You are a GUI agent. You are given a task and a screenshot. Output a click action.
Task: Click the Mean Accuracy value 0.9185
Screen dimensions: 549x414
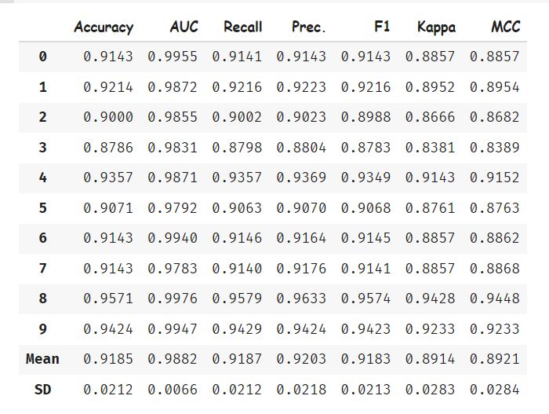108,359
